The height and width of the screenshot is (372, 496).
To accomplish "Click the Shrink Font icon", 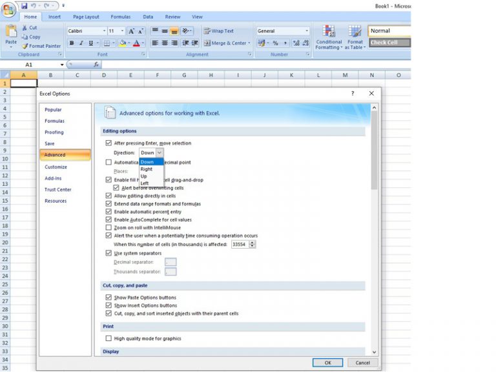I will [x=141, y=31].
